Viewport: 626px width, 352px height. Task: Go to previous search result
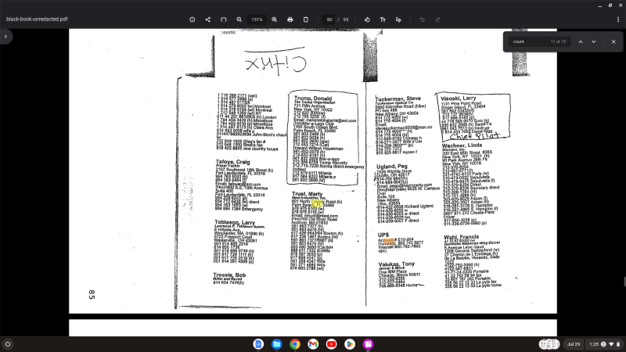click(580, 41)
